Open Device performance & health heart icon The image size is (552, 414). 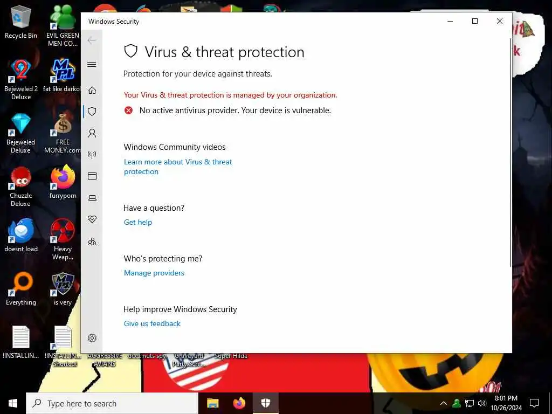(92, 219)
